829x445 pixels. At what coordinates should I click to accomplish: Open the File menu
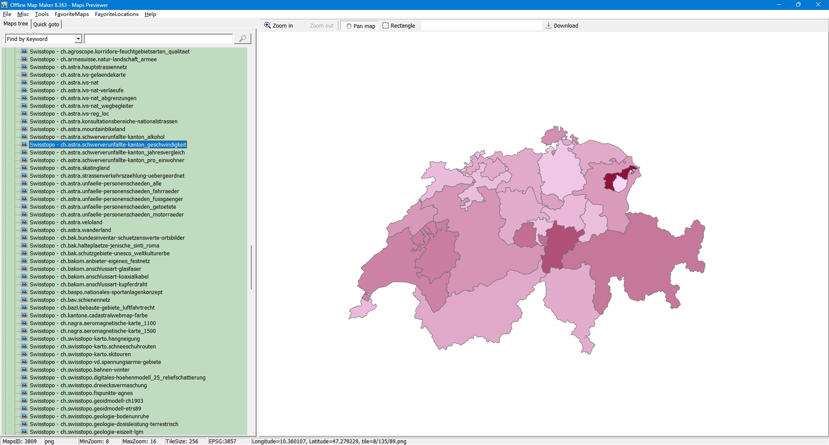7,14
